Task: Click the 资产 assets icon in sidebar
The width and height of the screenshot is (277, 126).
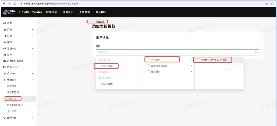Action: click(x=5, y=55)
